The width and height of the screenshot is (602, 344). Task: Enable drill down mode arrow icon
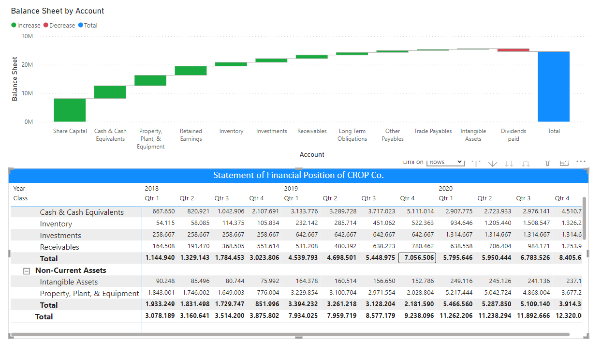click(x=493, y=164)
